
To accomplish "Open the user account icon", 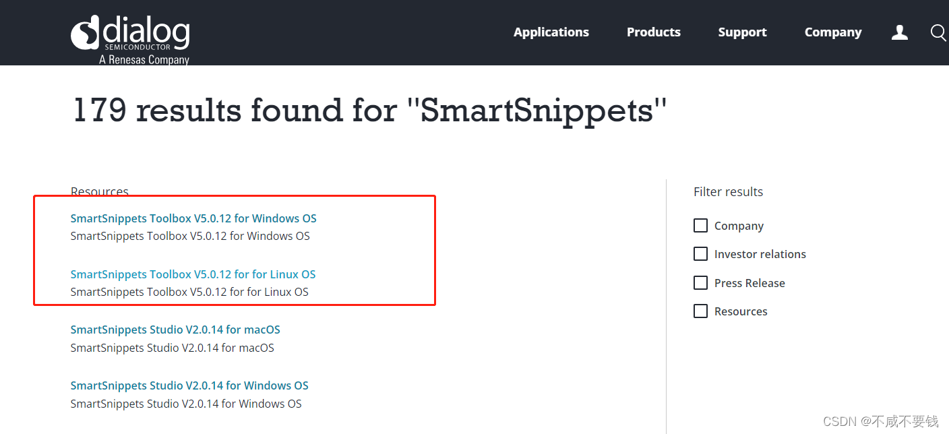I will click(899, 32).
